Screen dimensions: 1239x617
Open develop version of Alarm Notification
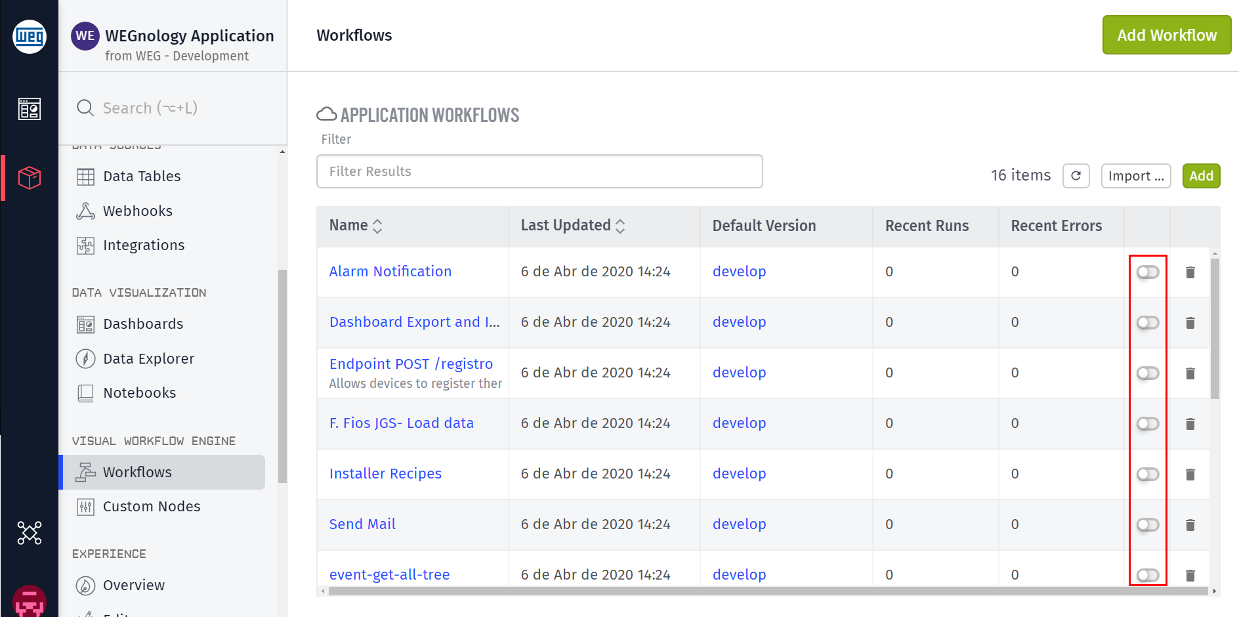(x=740, y=272)
